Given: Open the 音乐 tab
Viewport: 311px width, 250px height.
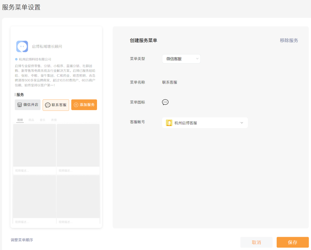Looking at the screenshot, I should 42,120.
